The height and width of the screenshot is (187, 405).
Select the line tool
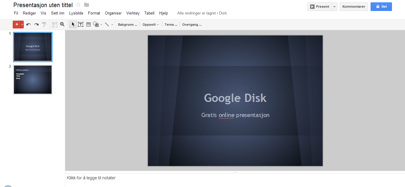tap(107, 25)
